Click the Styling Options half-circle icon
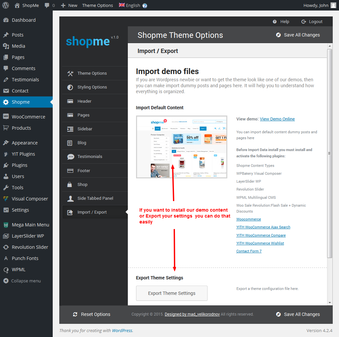The height and width of the screenshot is (337, 339). 70,87
